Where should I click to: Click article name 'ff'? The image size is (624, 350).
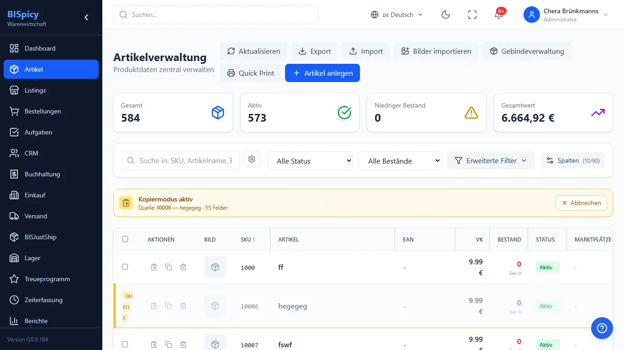tap(280, 267)
